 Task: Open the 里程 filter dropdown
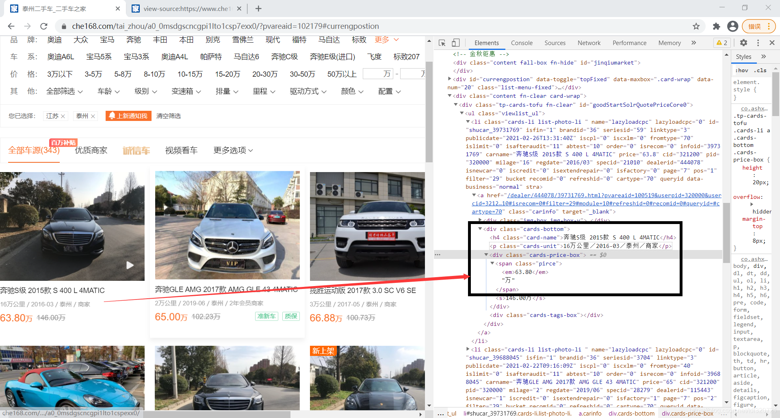(x=264, y=91)
